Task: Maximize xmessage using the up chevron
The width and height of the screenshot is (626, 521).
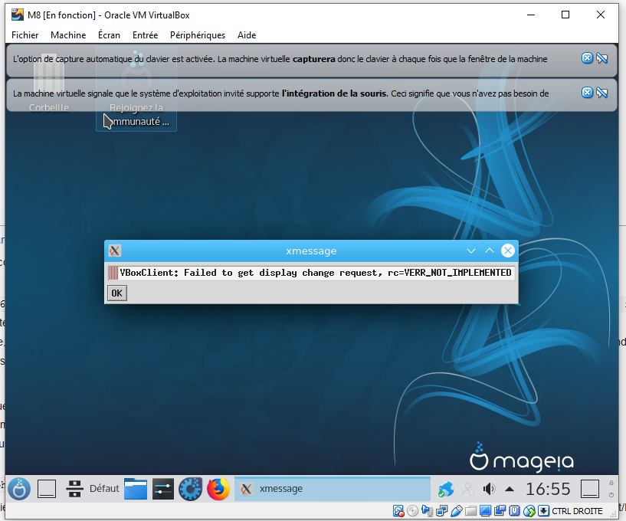Action: click(490, 251)
